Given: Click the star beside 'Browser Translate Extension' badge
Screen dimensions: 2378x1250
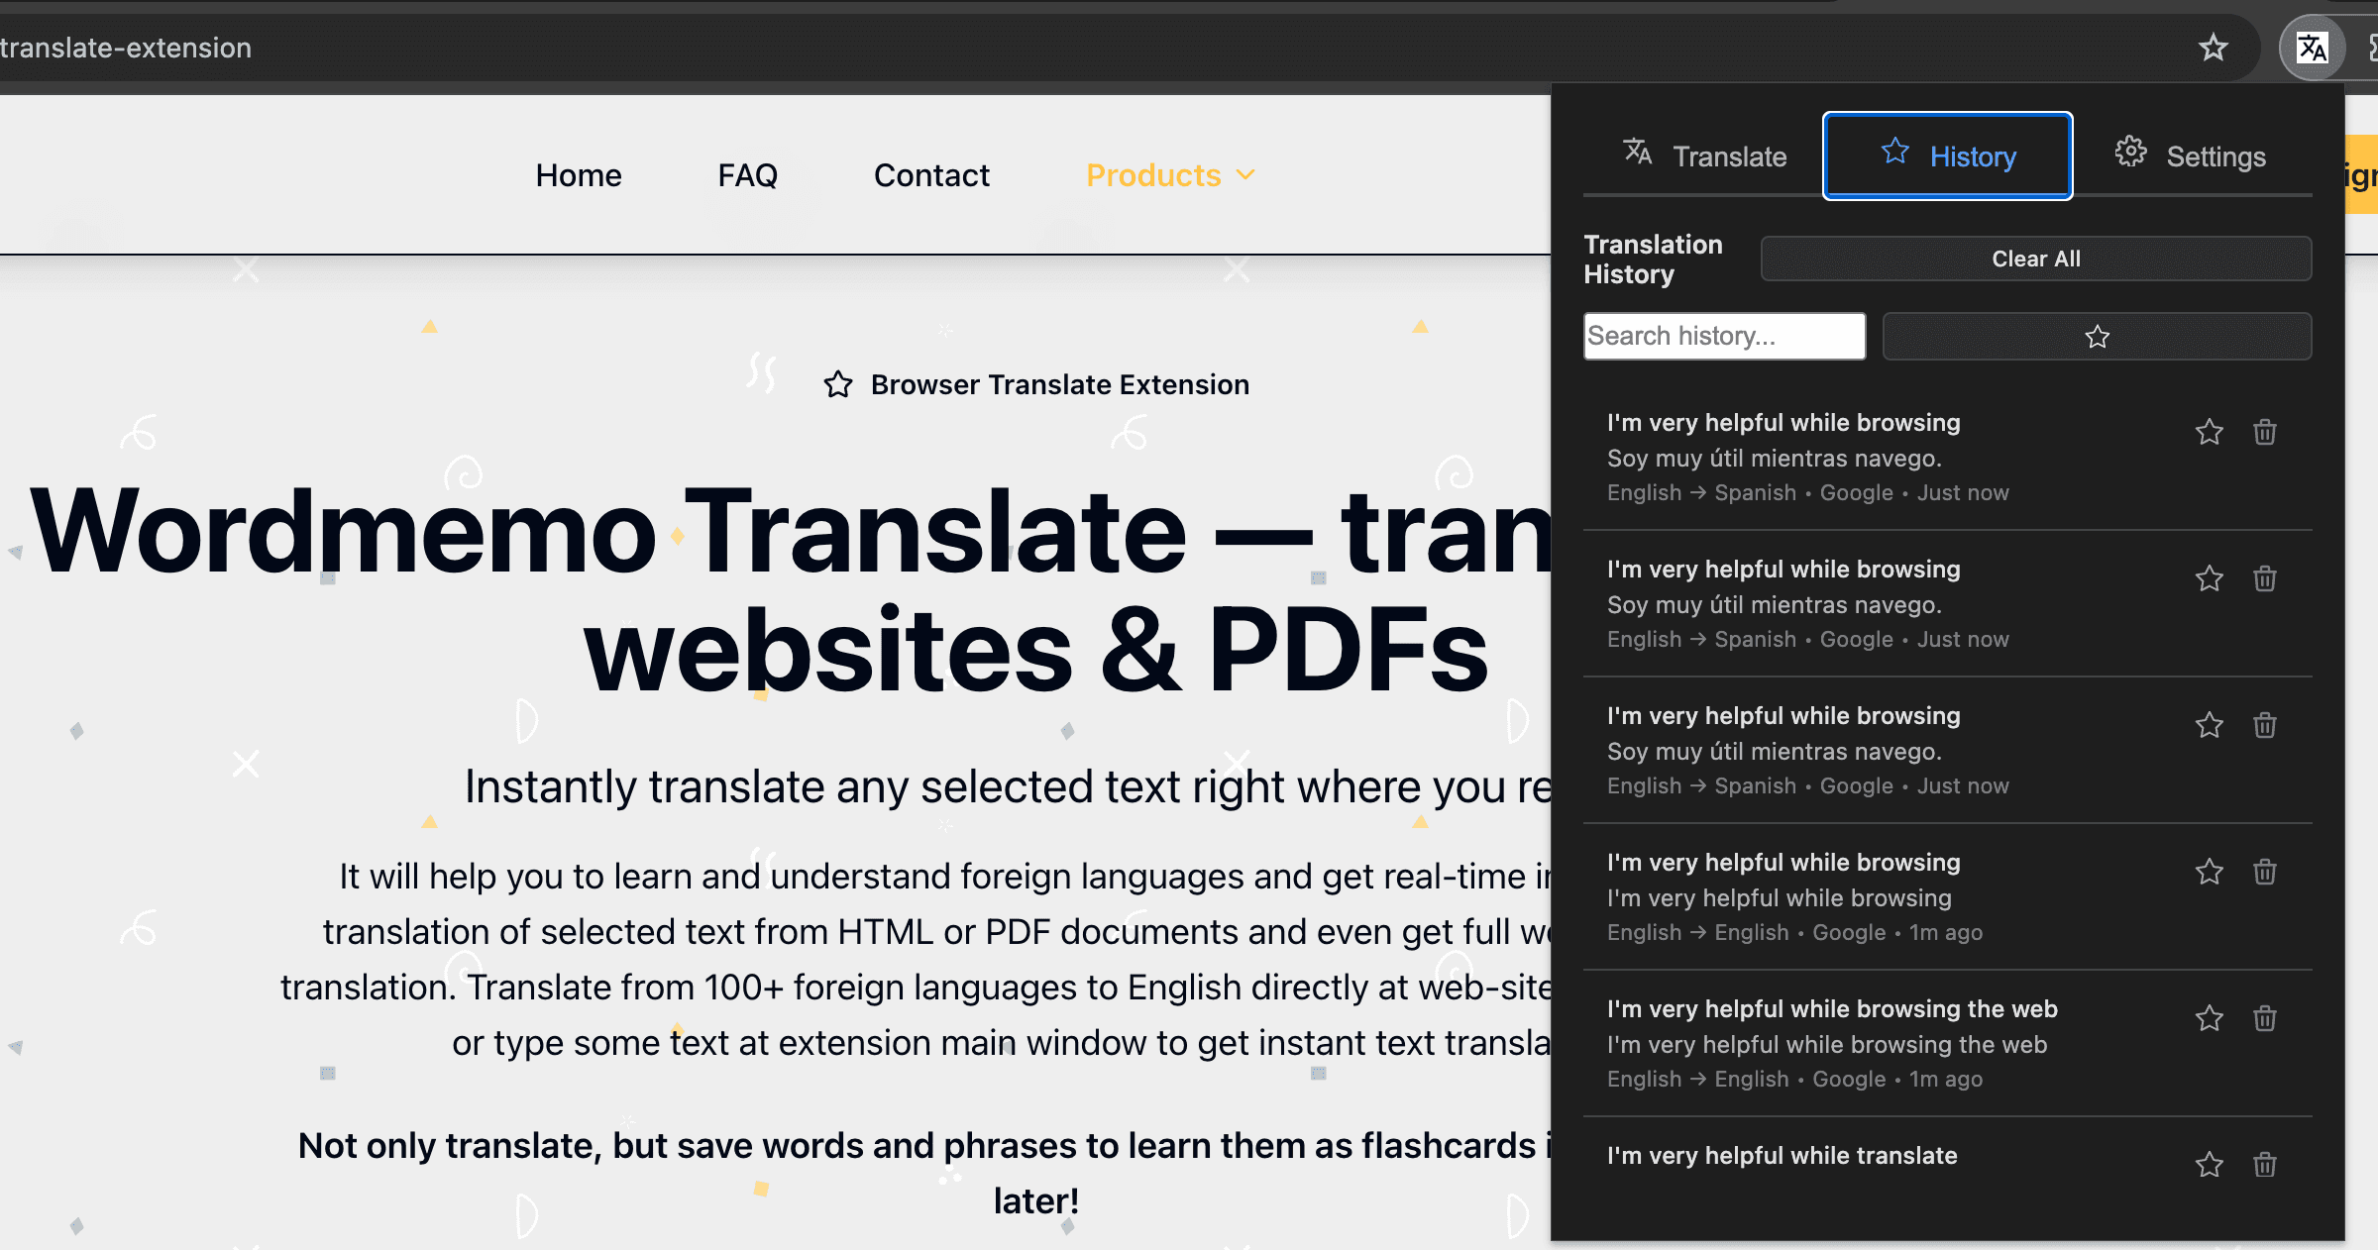Looking at the screenshot, I should pyautogui.click(x=838, y=384).
